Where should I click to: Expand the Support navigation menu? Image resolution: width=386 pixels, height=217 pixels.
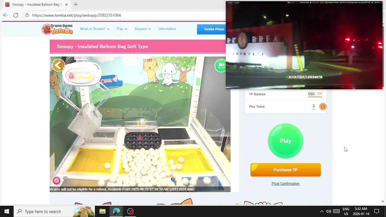point(143,29)
